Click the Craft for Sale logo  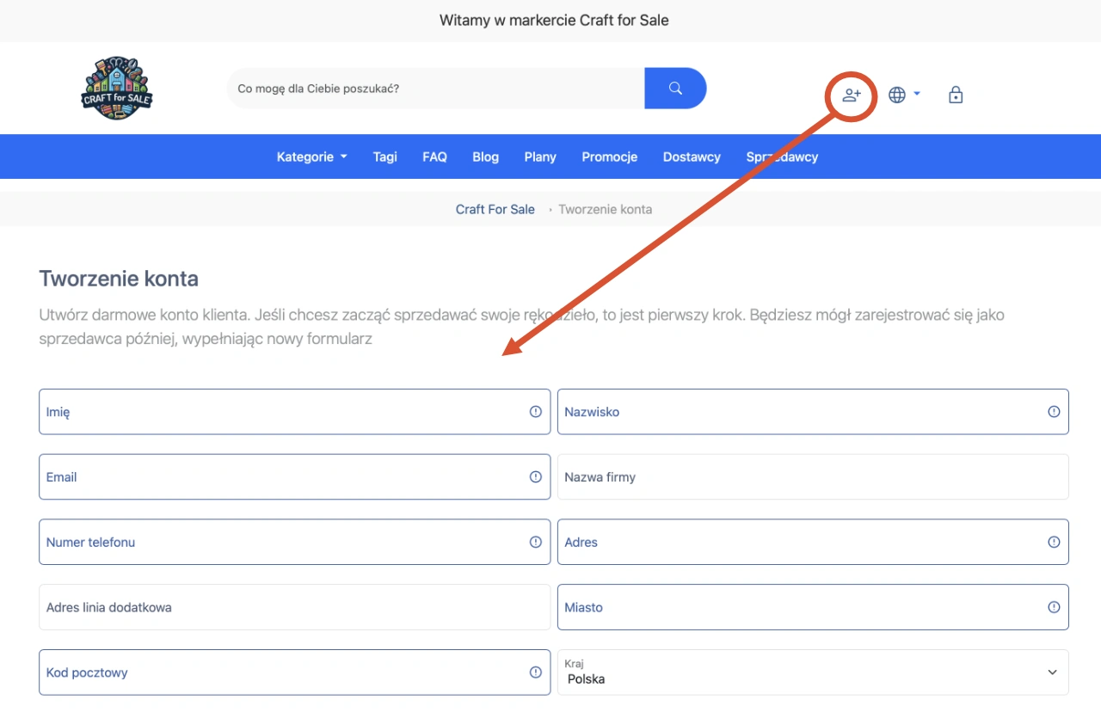click(x=116, y=89)
